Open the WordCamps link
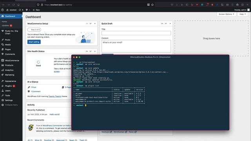Screen dimensions: 251x141 click(x=120, y=132)
